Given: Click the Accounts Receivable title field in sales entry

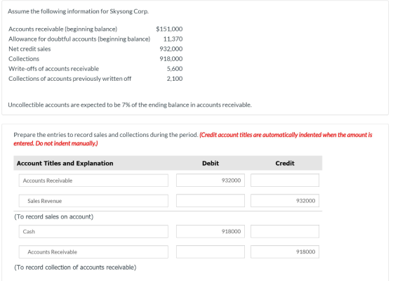Looking at the screenshot, I should click(x=93, y=181).
